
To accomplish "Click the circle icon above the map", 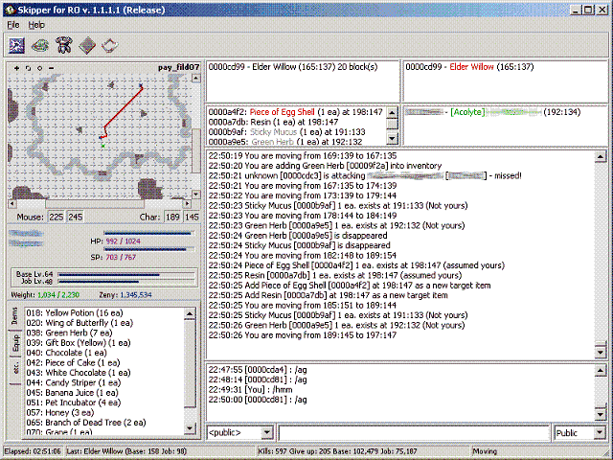I will tap(38, 68).
